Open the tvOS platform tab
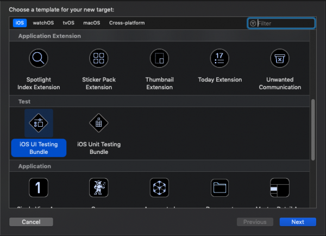 [69, 23]
